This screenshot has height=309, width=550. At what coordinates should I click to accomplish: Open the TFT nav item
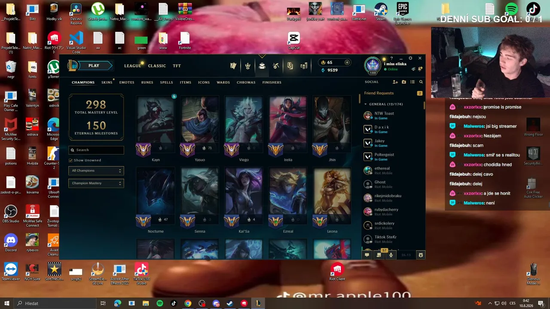pos(177,66)
